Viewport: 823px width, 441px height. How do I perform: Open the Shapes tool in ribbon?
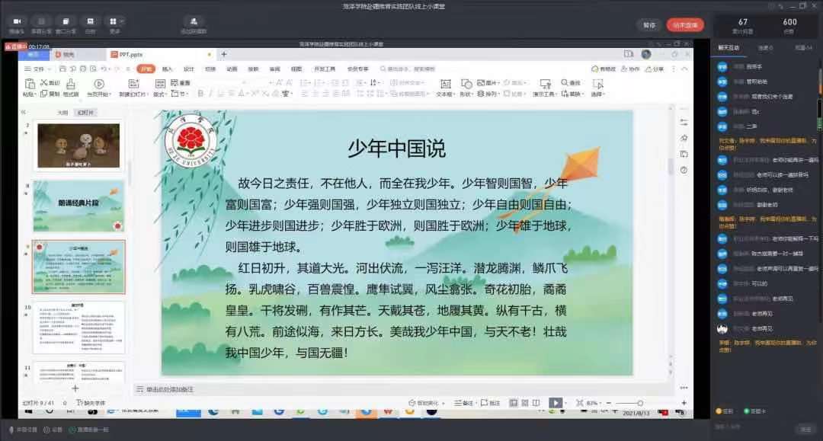click(x=465, y=83)
